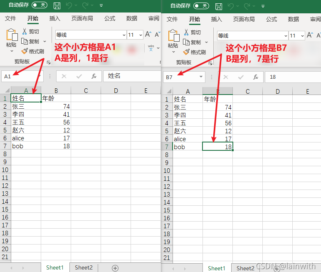Open 文件 tab in right window
321x272 pixels.
pyautogui.click(x=172, y=19)
